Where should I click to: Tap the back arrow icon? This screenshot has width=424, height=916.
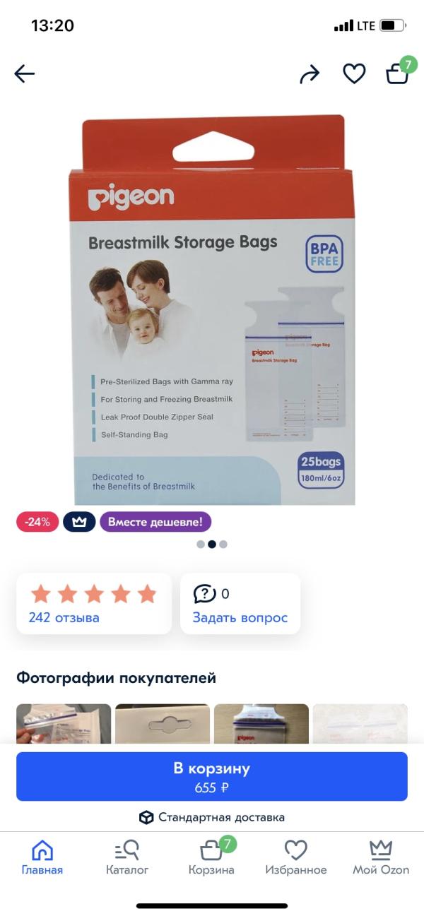[x=24, y=73]
